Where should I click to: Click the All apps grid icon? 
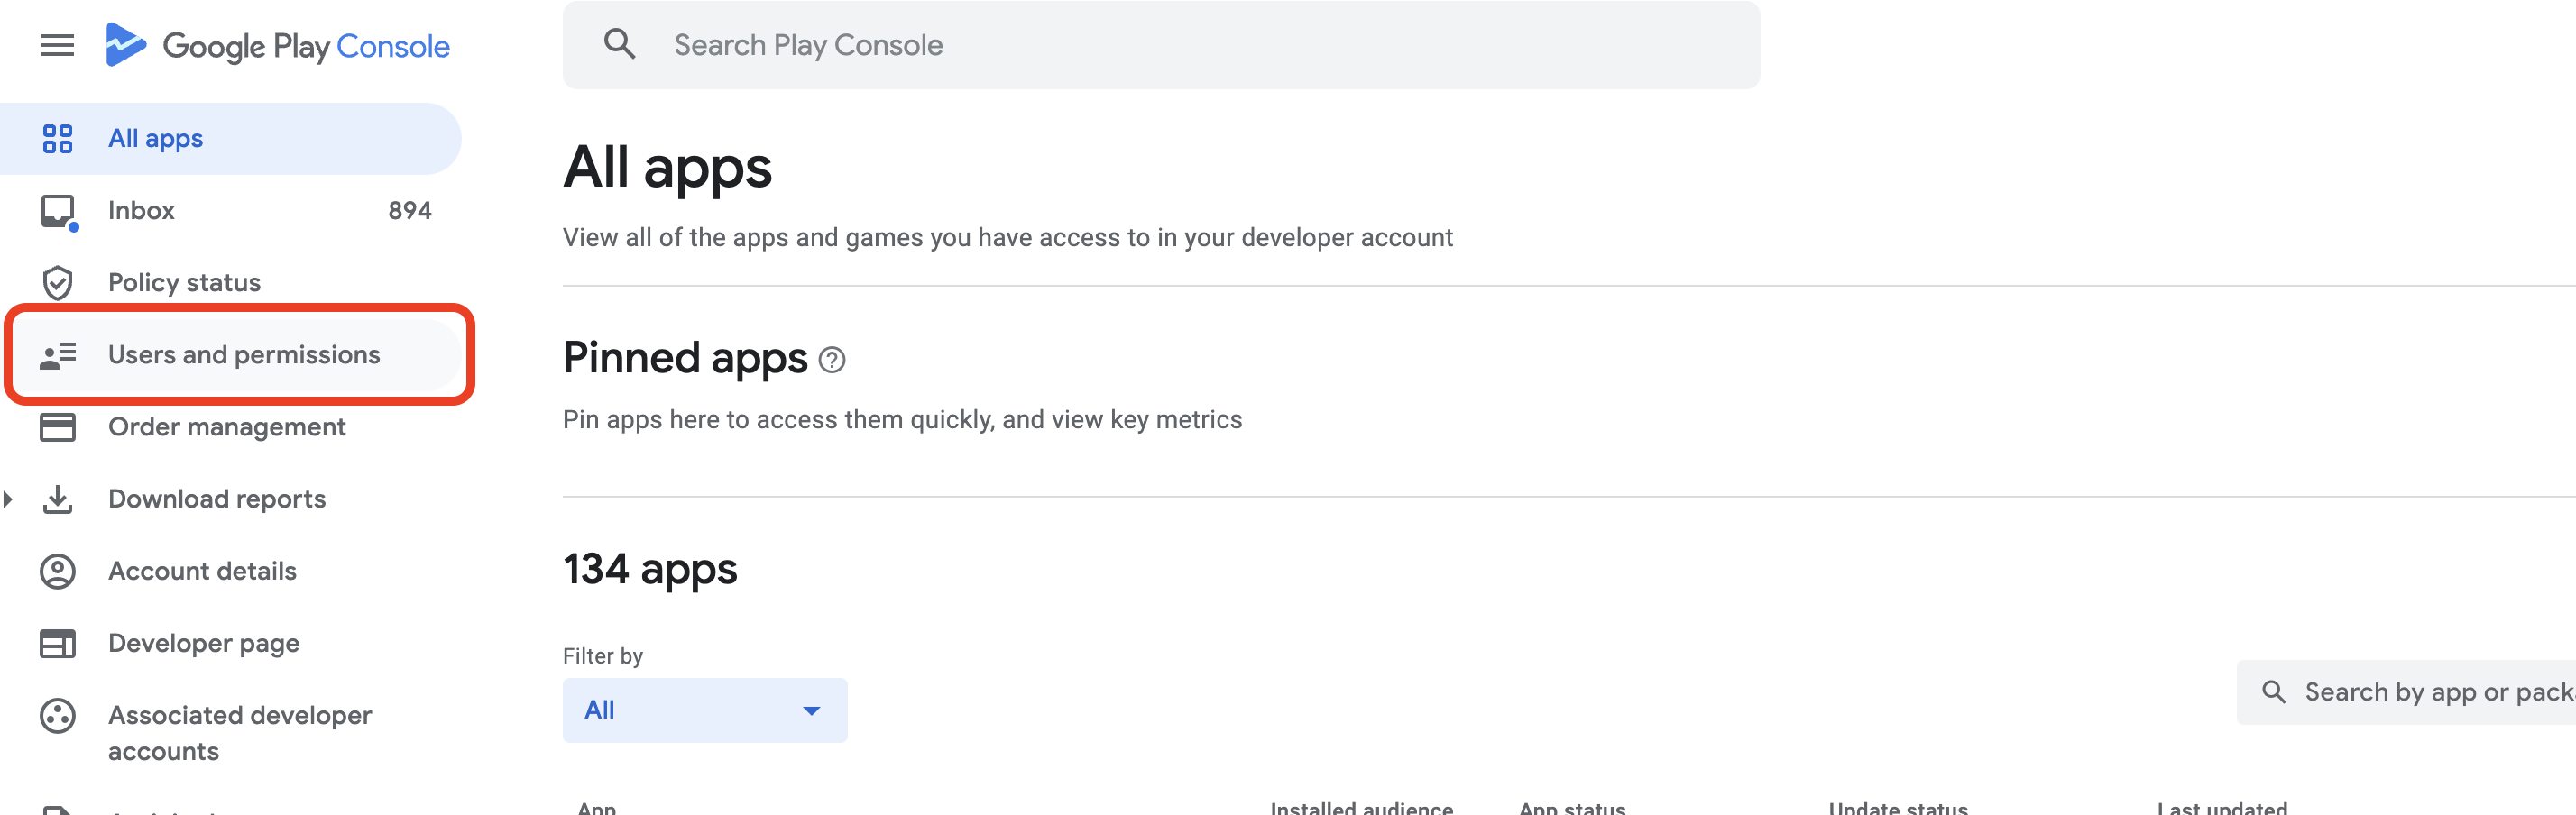pos(57,139)
